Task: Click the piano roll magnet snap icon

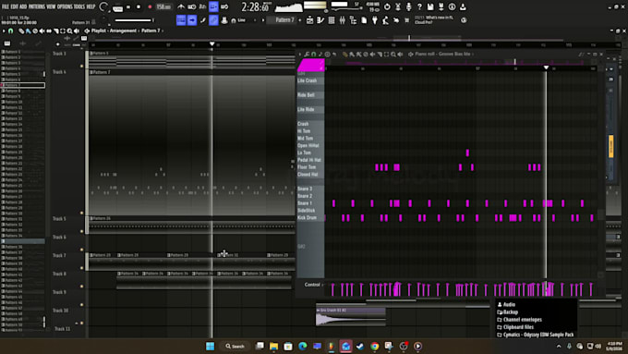Action: (x=314, y=55)
